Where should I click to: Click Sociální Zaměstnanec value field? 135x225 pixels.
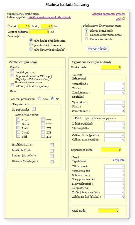114,111
